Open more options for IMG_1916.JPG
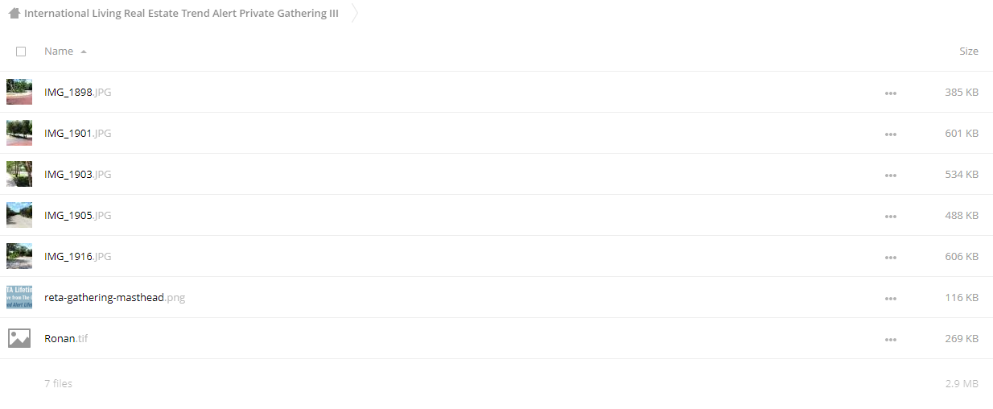The height and width of the screenshot is (409, 993). [x=890, y=258]
